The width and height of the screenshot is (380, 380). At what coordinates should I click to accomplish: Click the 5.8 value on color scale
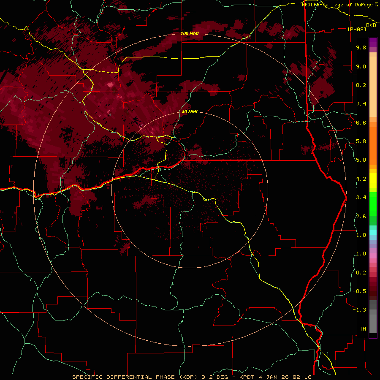(x=361, y=141)
